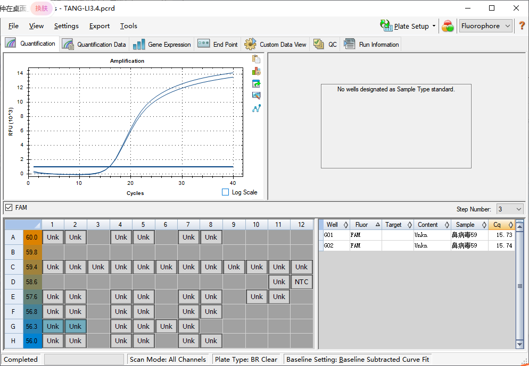The height and width of the screenshot is (366, 529).
Task: Open the Step Number dropdown
Action: (x=509, y=209)
